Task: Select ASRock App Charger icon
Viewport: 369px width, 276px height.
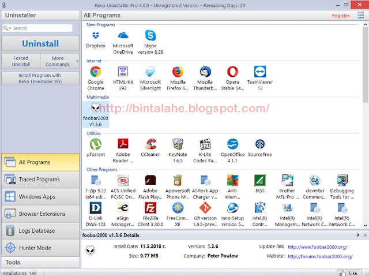Action: pyautogui.click(x=205, y=181)
